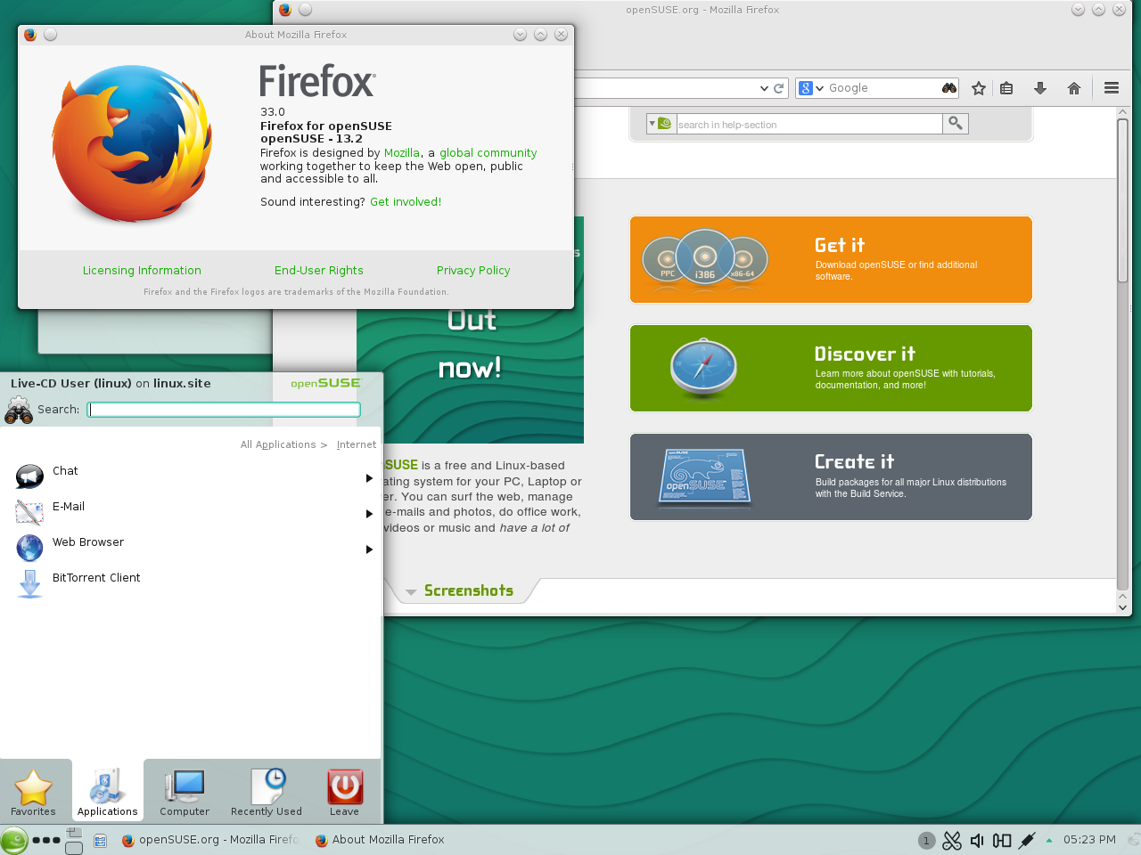Click the panel clock showing 05:23 PM

[1089, 840]
